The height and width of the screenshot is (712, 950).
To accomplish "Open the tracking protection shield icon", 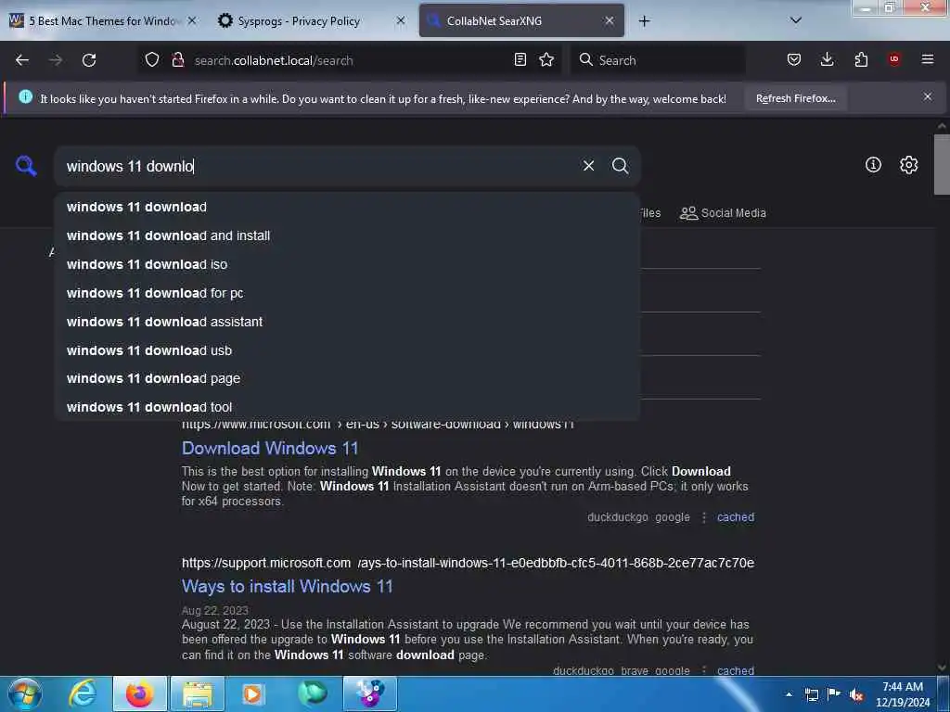I will tap(152, 59).
